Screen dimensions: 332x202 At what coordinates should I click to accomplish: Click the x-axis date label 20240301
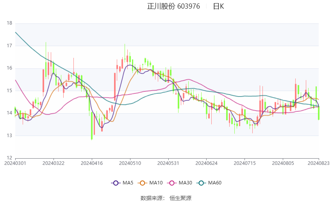click(15, 163)
